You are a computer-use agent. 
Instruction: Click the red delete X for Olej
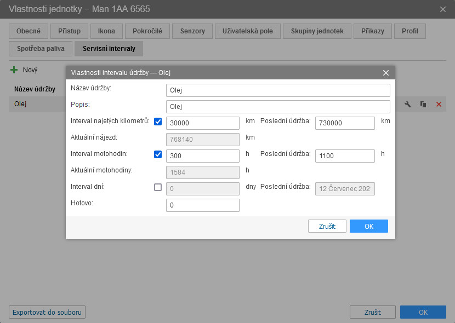[x=439, y=104]
